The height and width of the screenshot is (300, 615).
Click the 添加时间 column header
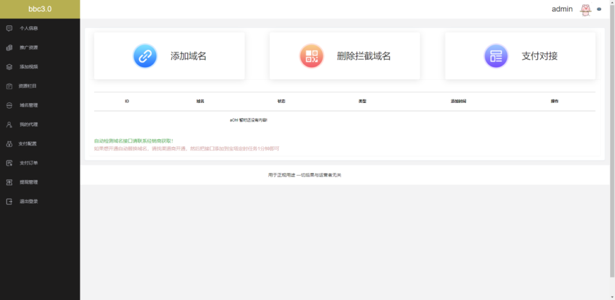tap(458, 102)
